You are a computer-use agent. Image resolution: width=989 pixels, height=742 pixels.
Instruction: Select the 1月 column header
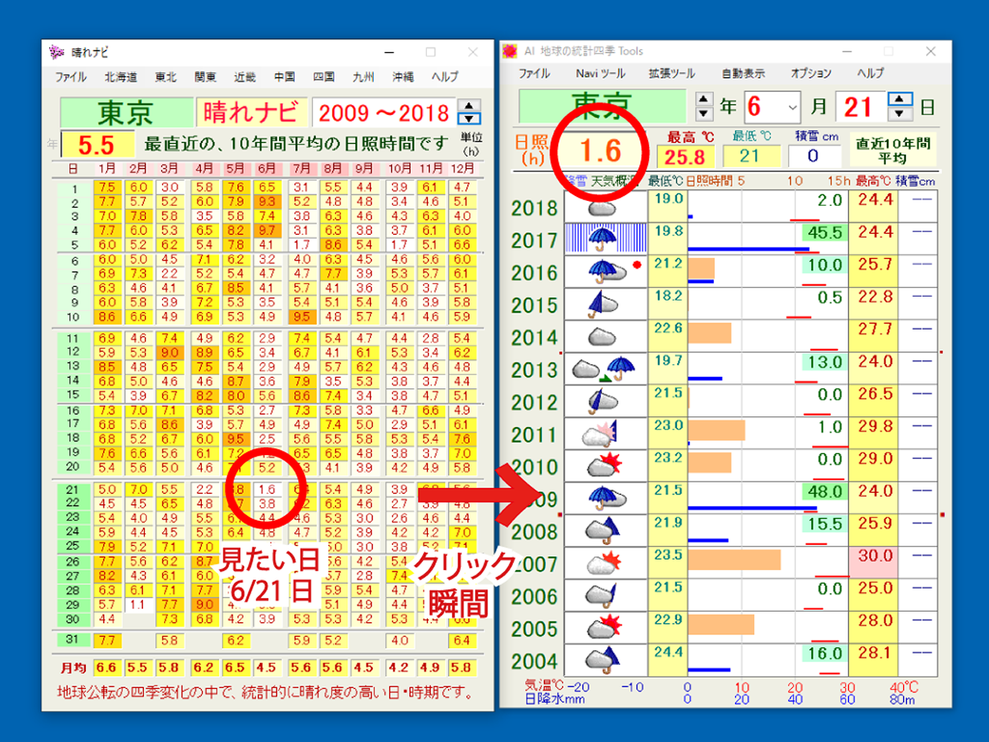pos(106,169)
